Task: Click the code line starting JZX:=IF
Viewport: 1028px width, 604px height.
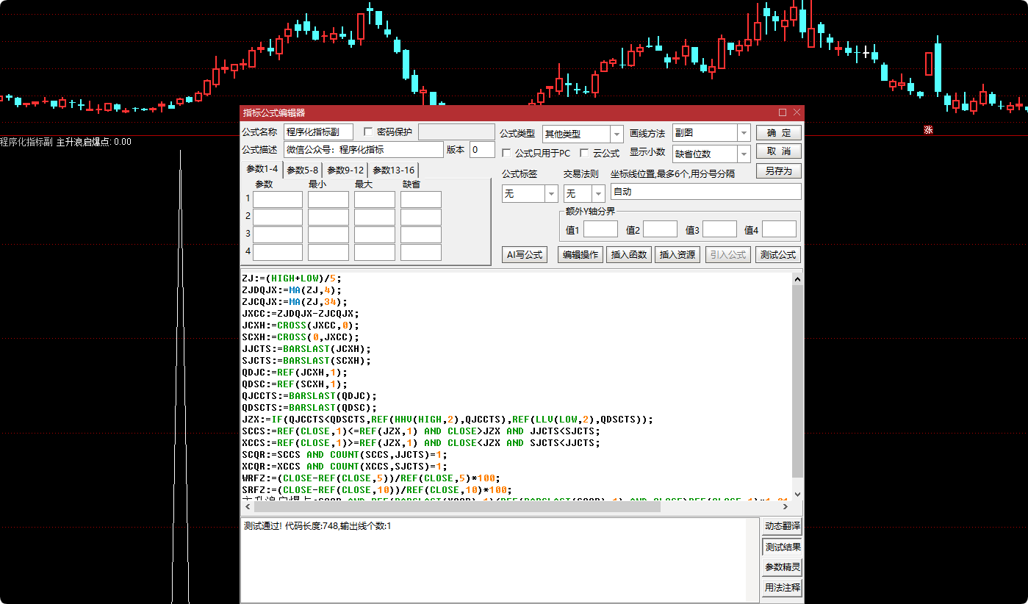Action: pos(447,420)
